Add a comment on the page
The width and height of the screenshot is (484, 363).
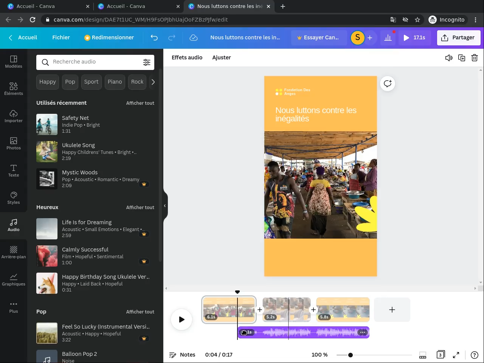tap(388, 84)
